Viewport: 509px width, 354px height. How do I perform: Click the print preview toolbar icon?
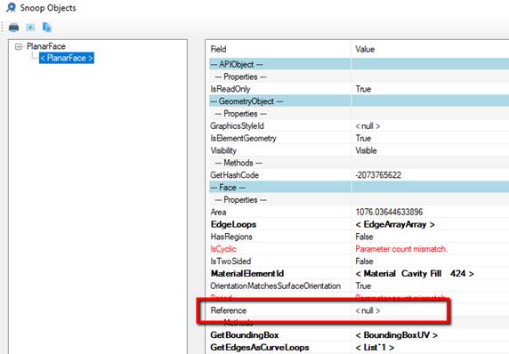pyautogui.click(x=30, y=28)
